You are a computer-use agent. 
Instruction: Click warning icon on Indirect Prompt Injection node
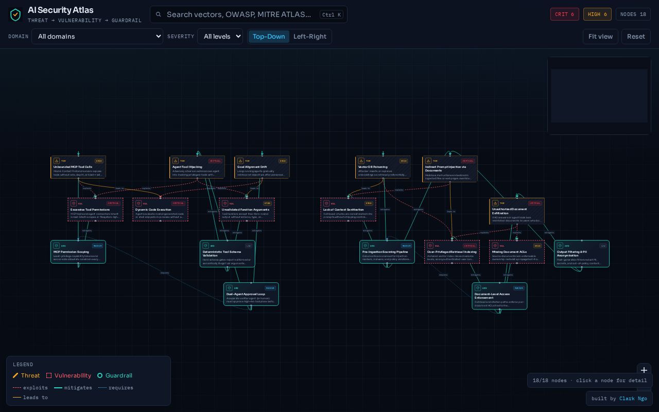coord(428,161)
